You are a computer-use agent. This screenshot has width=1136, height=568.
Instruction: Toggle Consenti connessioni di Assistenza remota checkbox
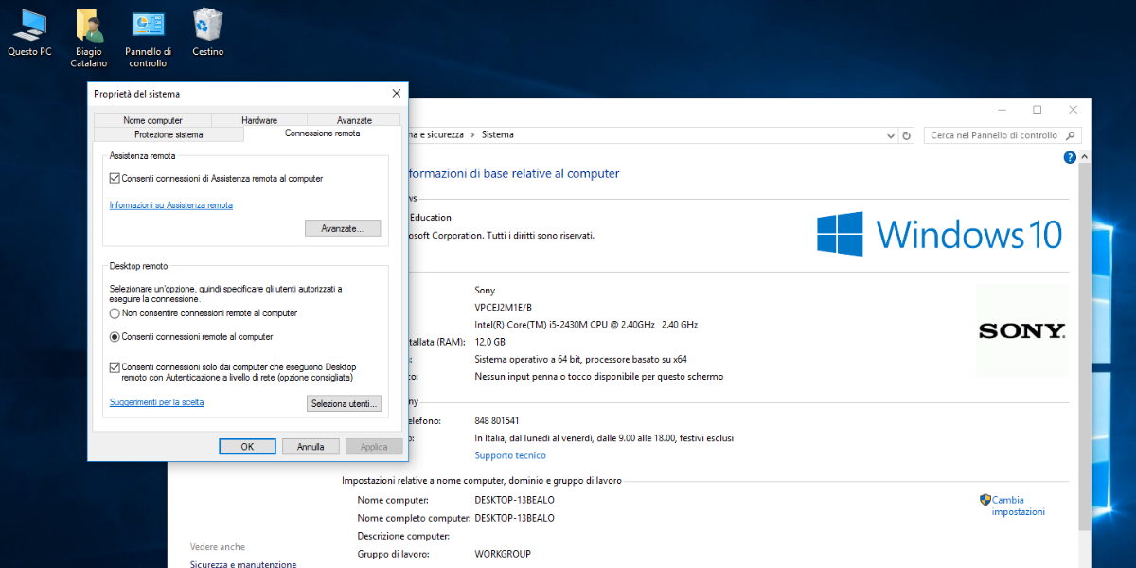115,178
